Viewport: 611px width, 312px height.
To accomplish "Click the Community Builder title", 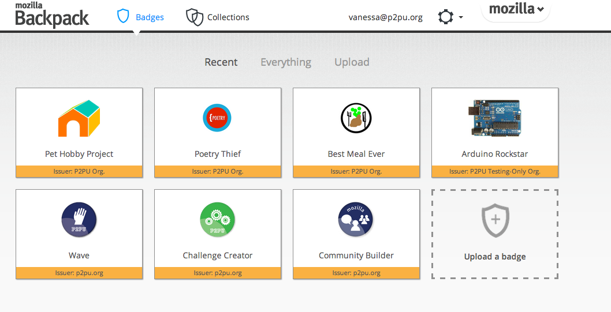I will [x=356, y=255].
